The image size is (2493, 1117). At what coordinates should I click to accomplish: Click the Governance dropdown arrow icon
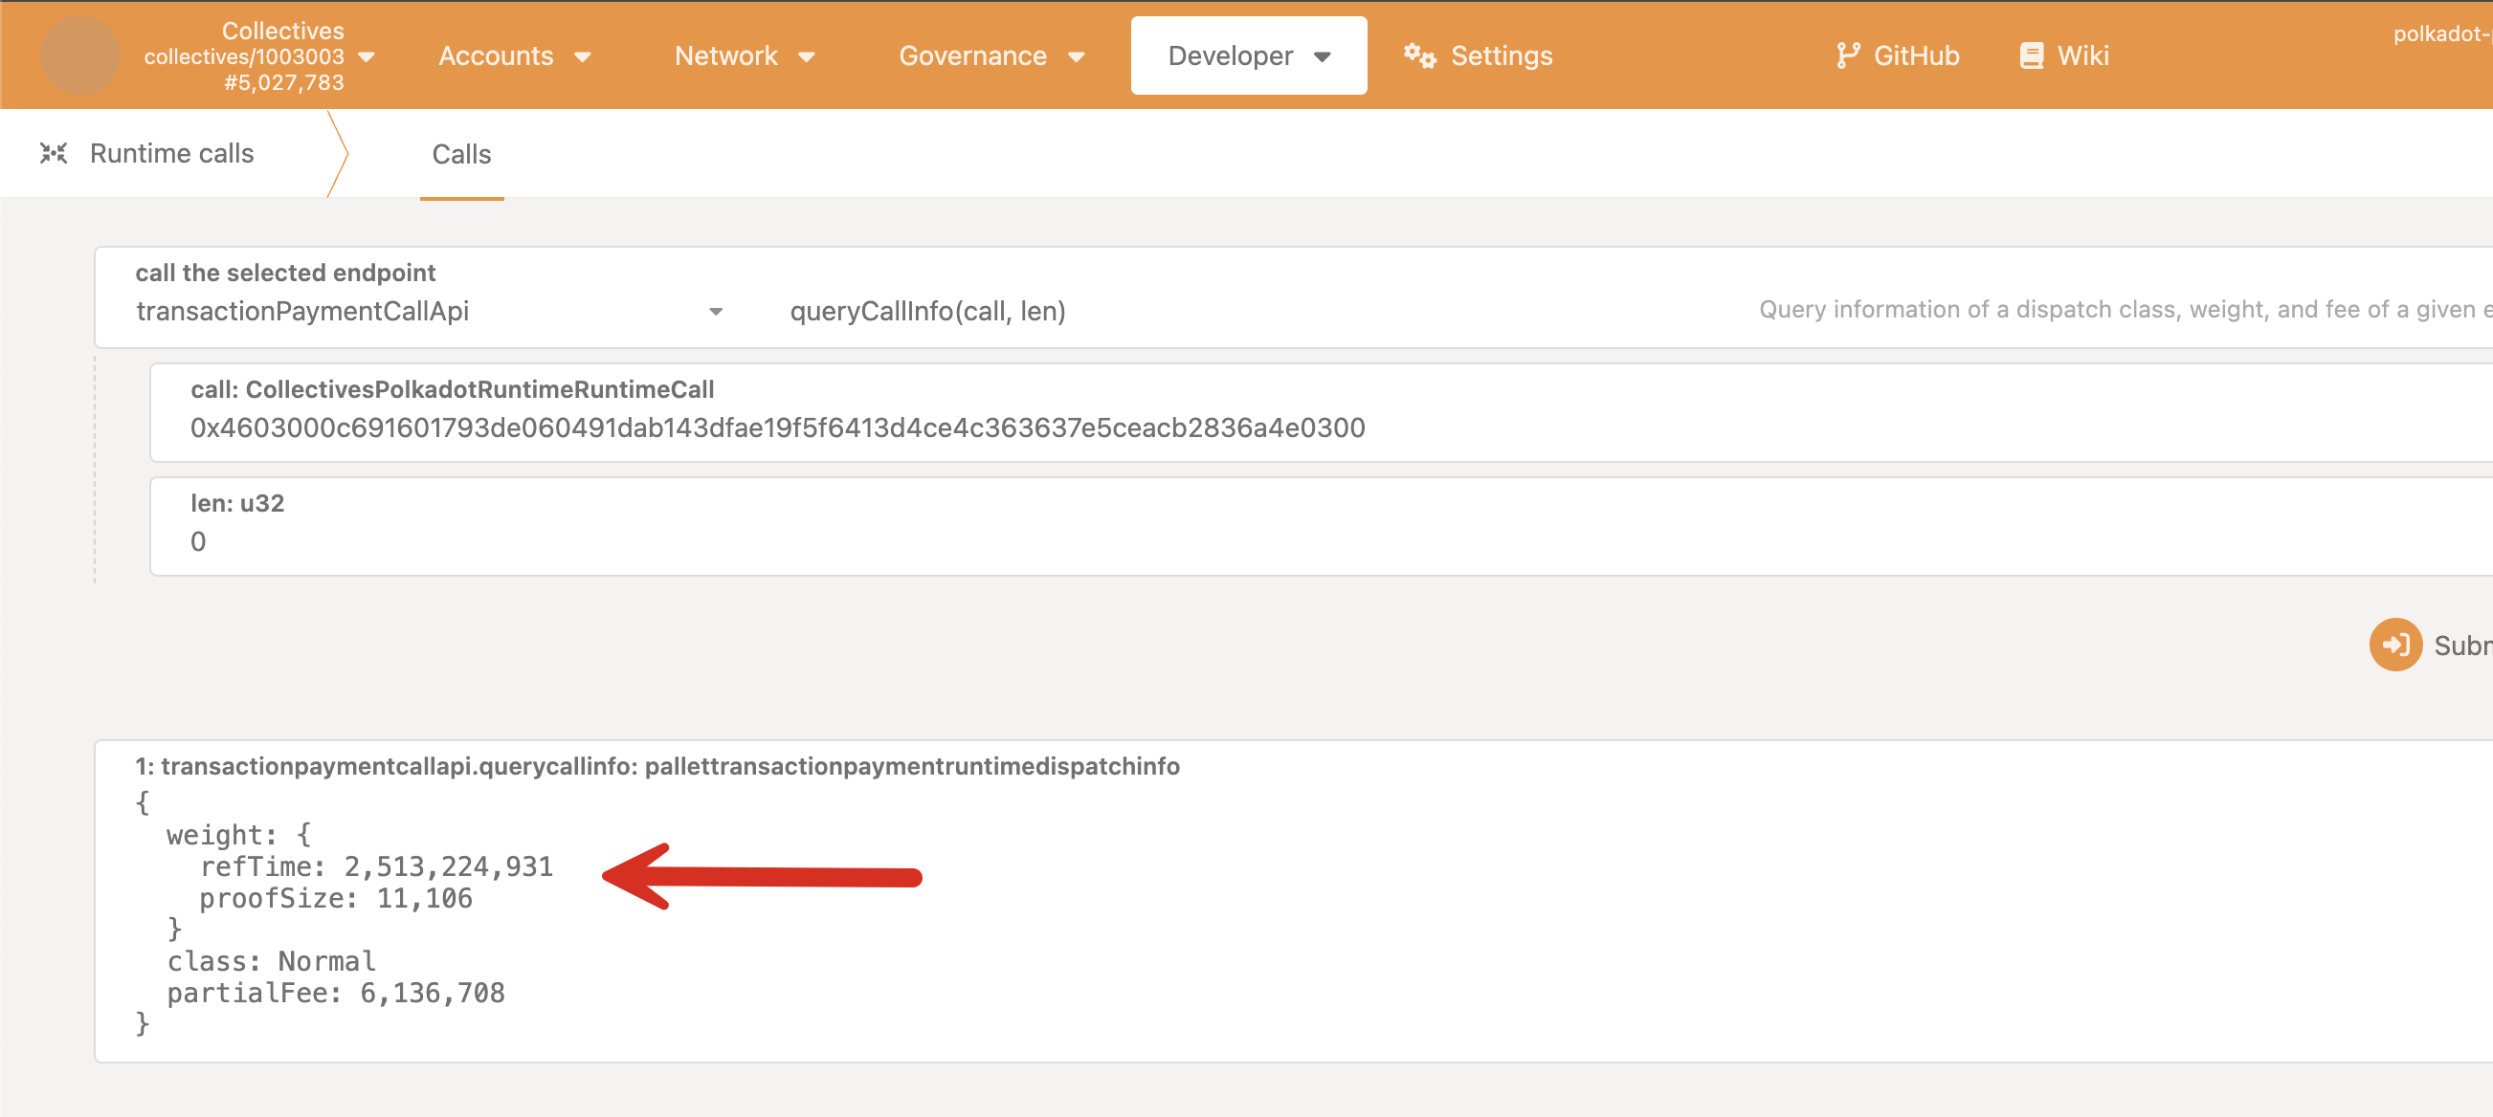[1079, 57]
